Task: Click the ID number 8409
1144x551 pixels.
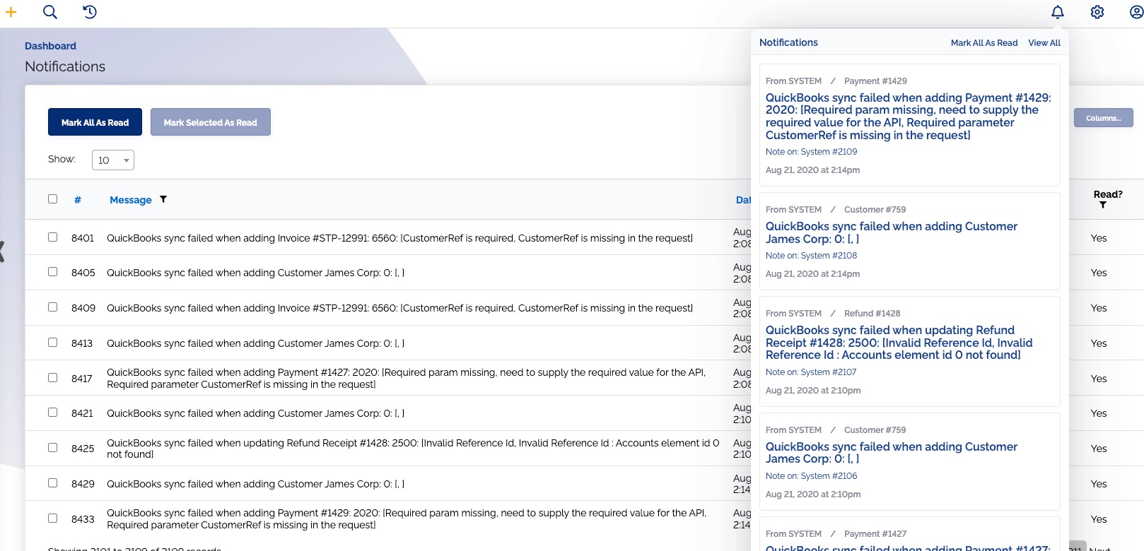Action: point(83,308)
